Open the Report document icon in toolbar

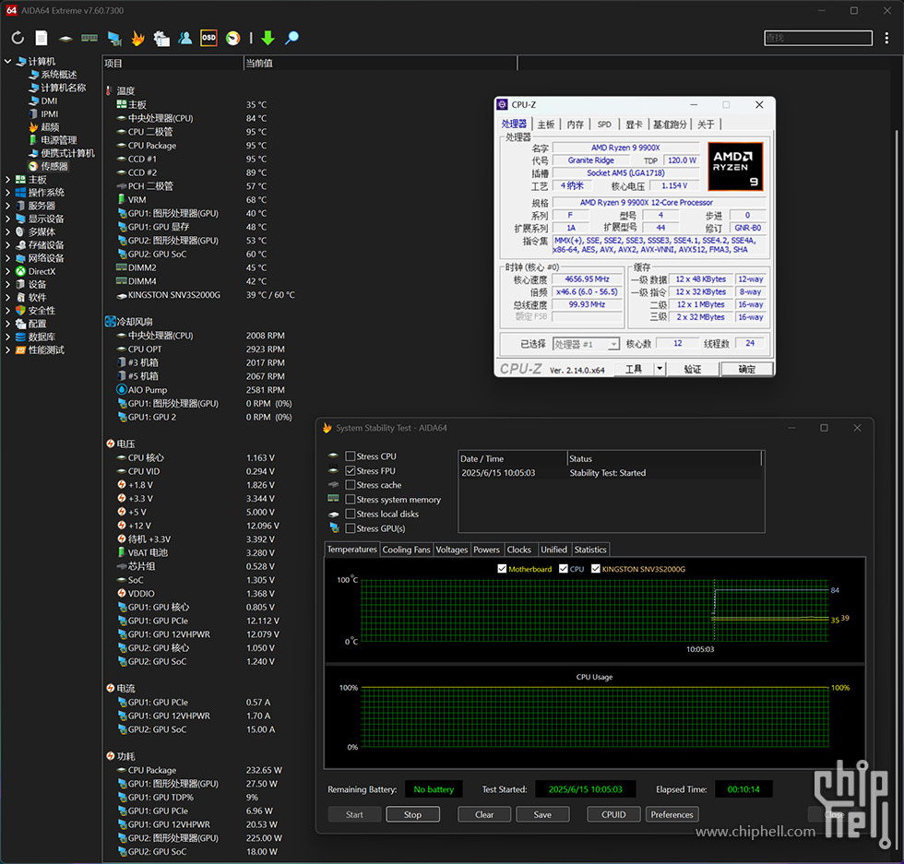click(42, 38)
